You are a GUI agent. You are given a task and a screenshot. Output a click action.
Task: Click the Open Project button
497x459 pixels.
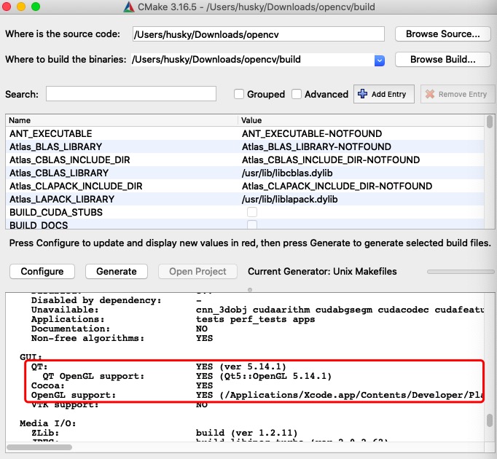click(197, 271)
